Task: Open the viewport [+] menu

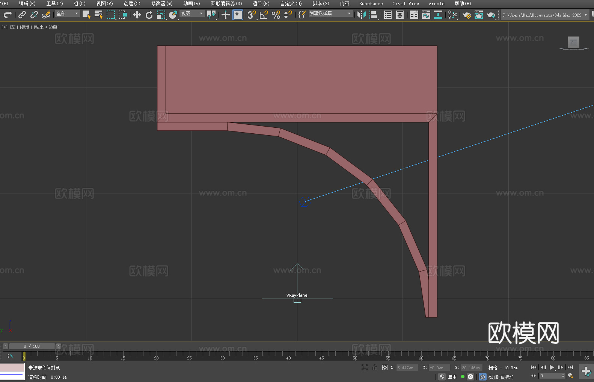Action: click(5, 27)
